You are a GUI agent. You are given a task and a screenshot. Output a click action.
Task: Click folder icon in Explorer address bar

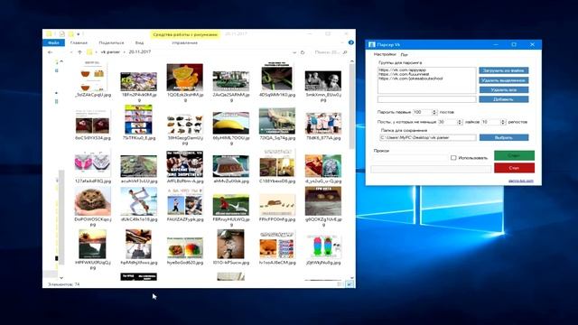[89, 52]
